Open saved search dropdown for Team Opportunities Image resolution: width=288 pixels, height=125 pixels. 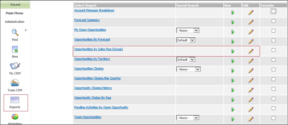[x=188, y=118]
